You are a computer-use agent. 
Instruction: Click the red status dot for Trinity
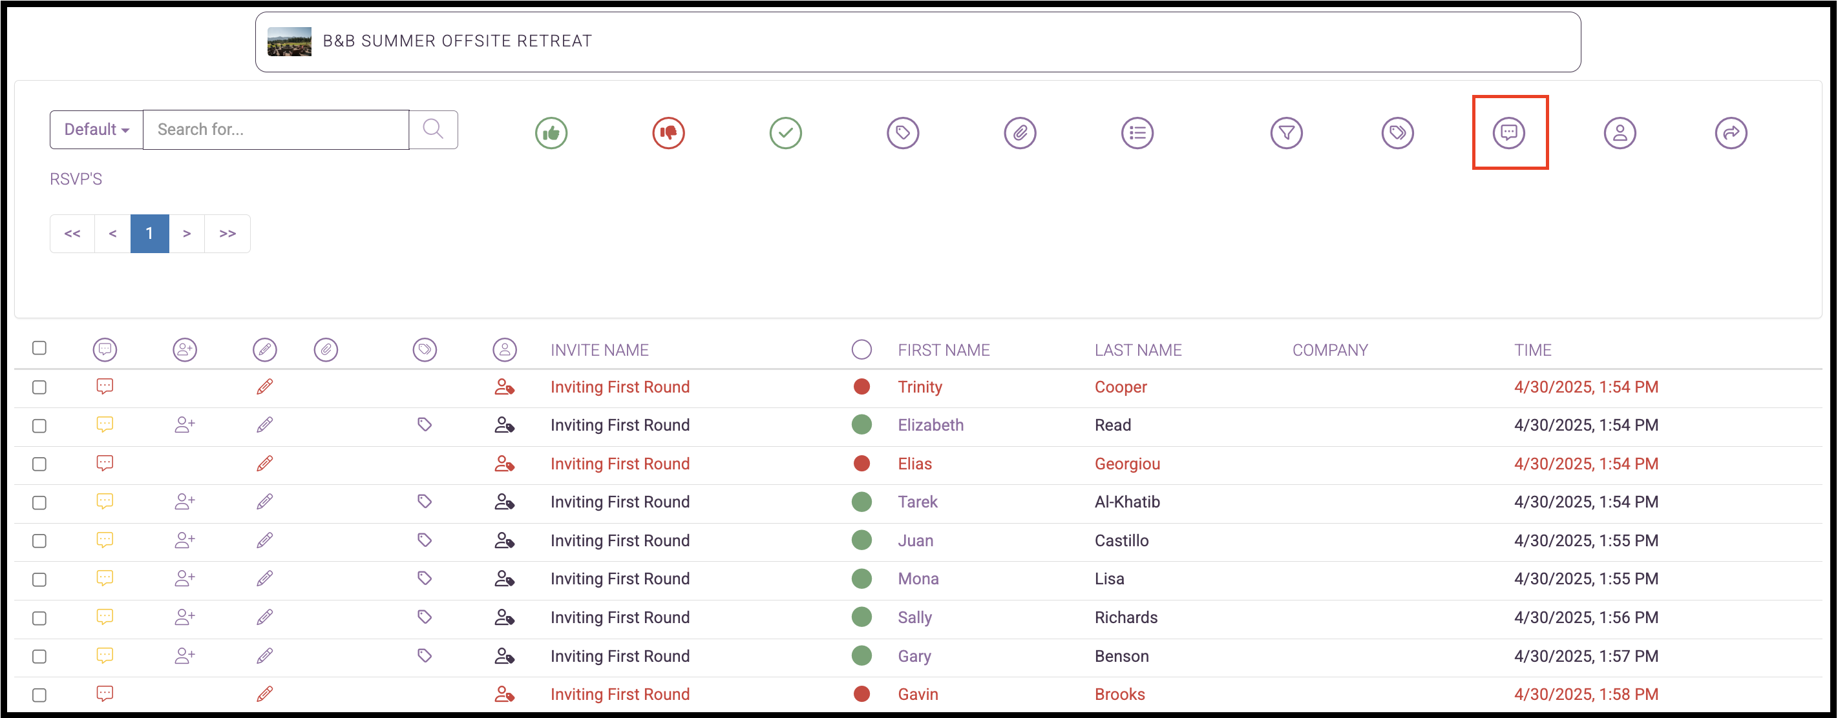pos(861,387)
